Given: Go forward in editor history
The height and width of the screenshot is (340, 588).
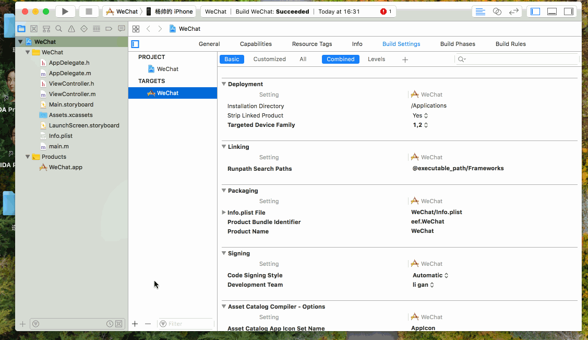Looking at the screenshot, I should [160, 29].
